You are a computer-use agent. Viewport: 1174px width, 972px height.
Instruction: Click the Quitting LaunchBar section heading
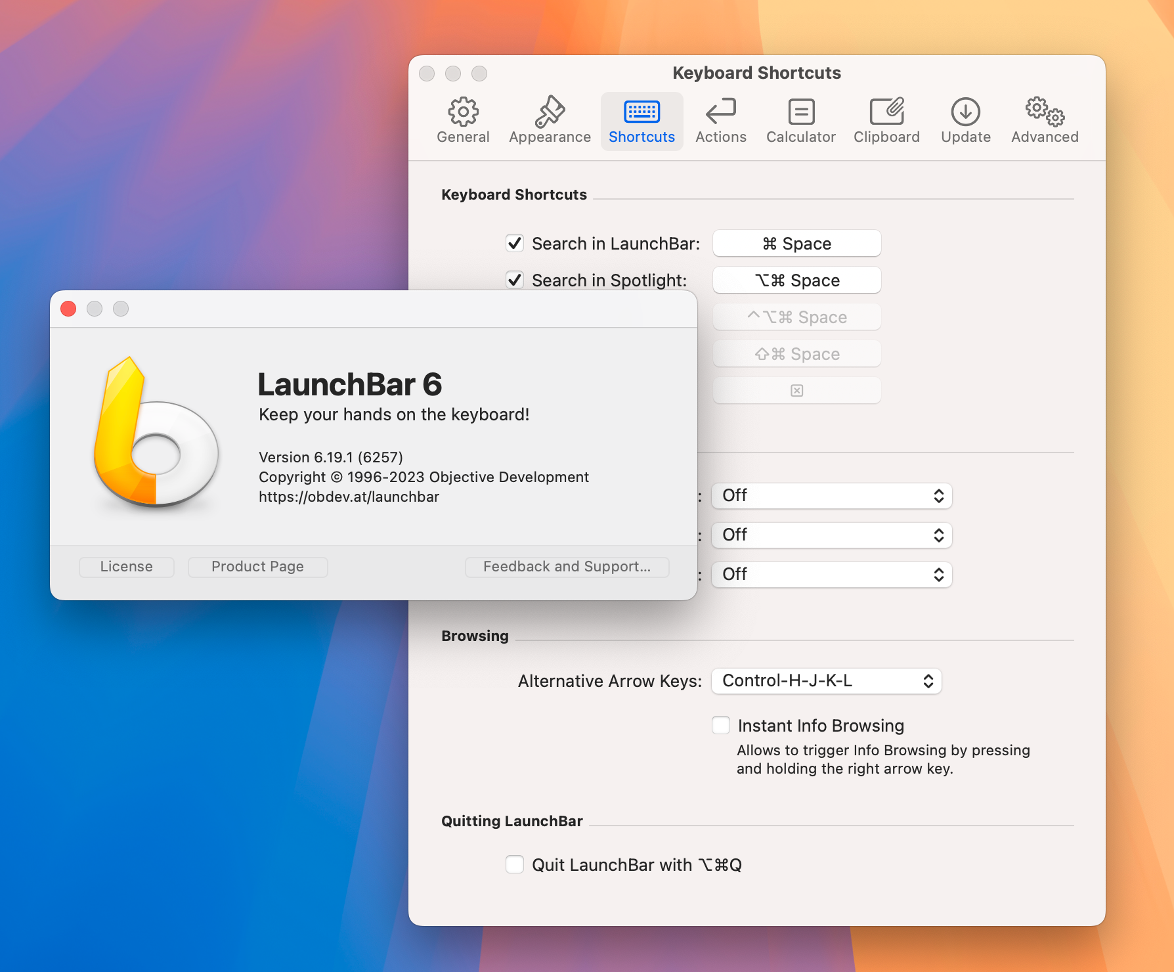click(512, 821)
